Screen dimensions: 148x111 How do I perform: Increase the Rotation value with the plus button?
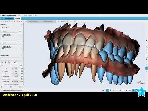click(x=20, y=71)
